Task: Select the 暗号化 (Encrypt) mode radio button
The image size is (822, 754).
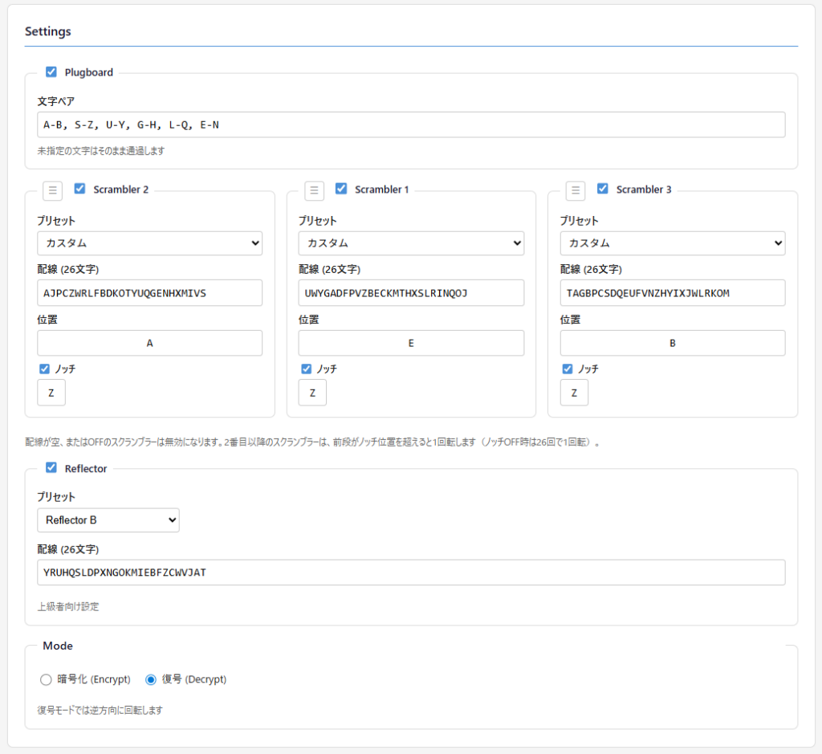Action: tap(46, 679)
